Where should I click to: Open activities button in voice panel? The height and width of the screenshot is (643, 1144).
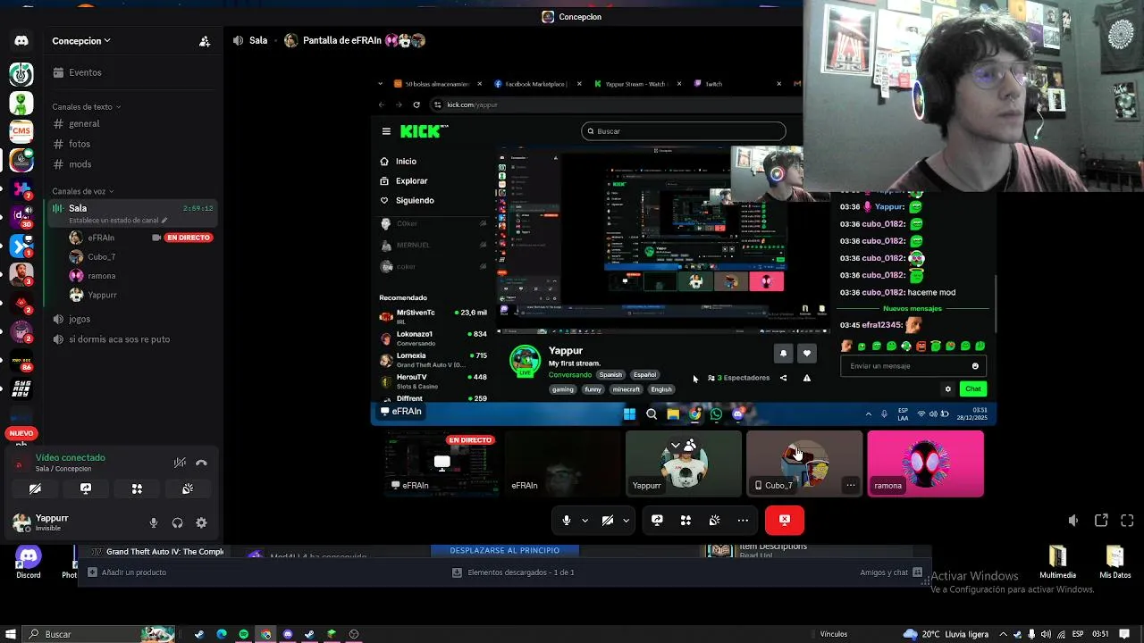click(137, 489)
